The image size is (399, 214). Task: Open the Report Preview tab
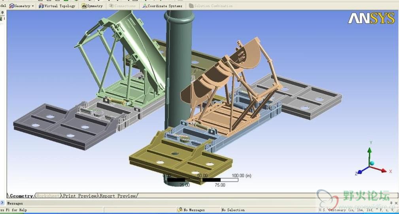pyautogui.click(x=117, y=196)
